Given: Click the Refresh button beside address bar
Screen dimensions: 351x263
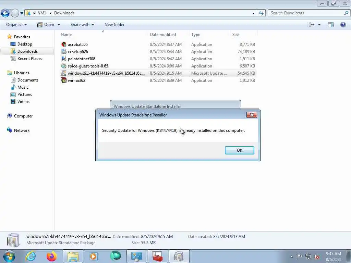Looking at the screenshot, I should point(261,13).
